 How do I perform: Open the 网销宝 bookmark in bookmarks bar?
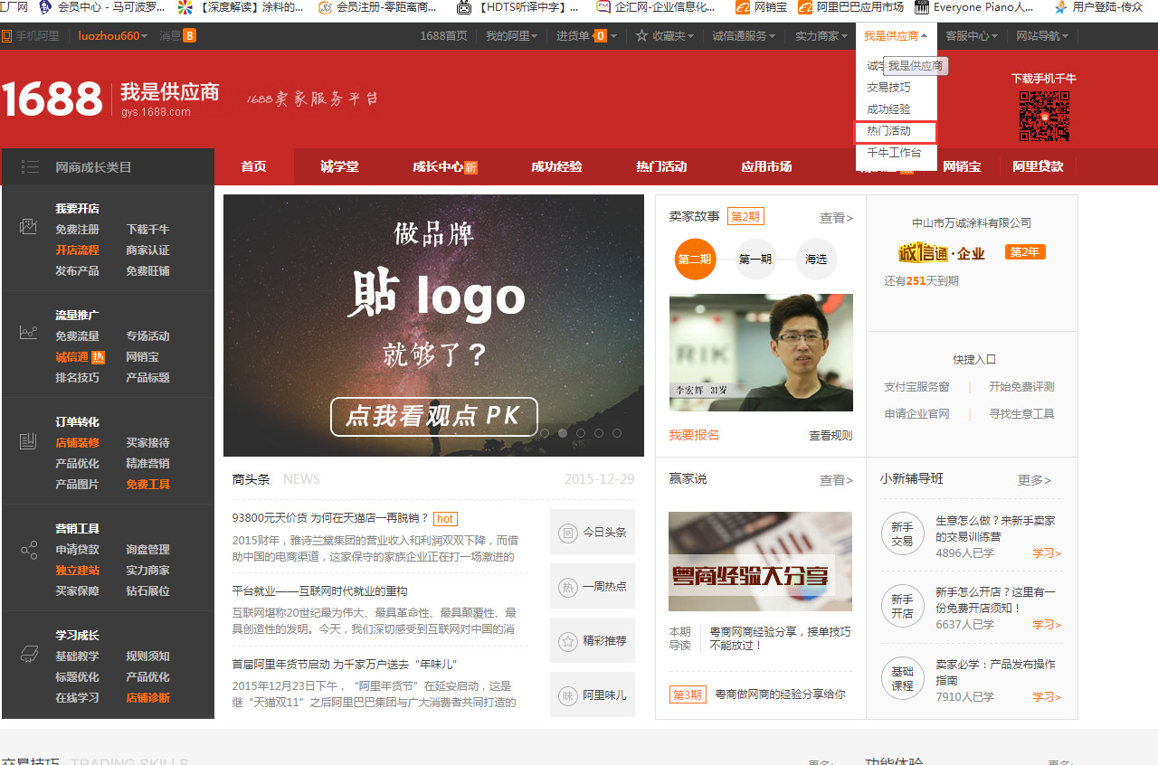(x=761, y=7)
